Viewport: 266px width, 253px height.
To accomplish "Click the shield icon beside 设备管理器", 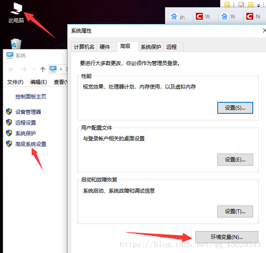I will 9,112.
